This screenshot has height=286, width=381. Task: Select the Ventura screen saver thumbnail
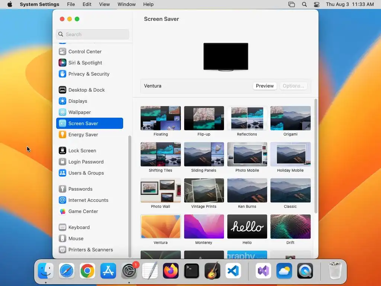(x=161, y=227)
